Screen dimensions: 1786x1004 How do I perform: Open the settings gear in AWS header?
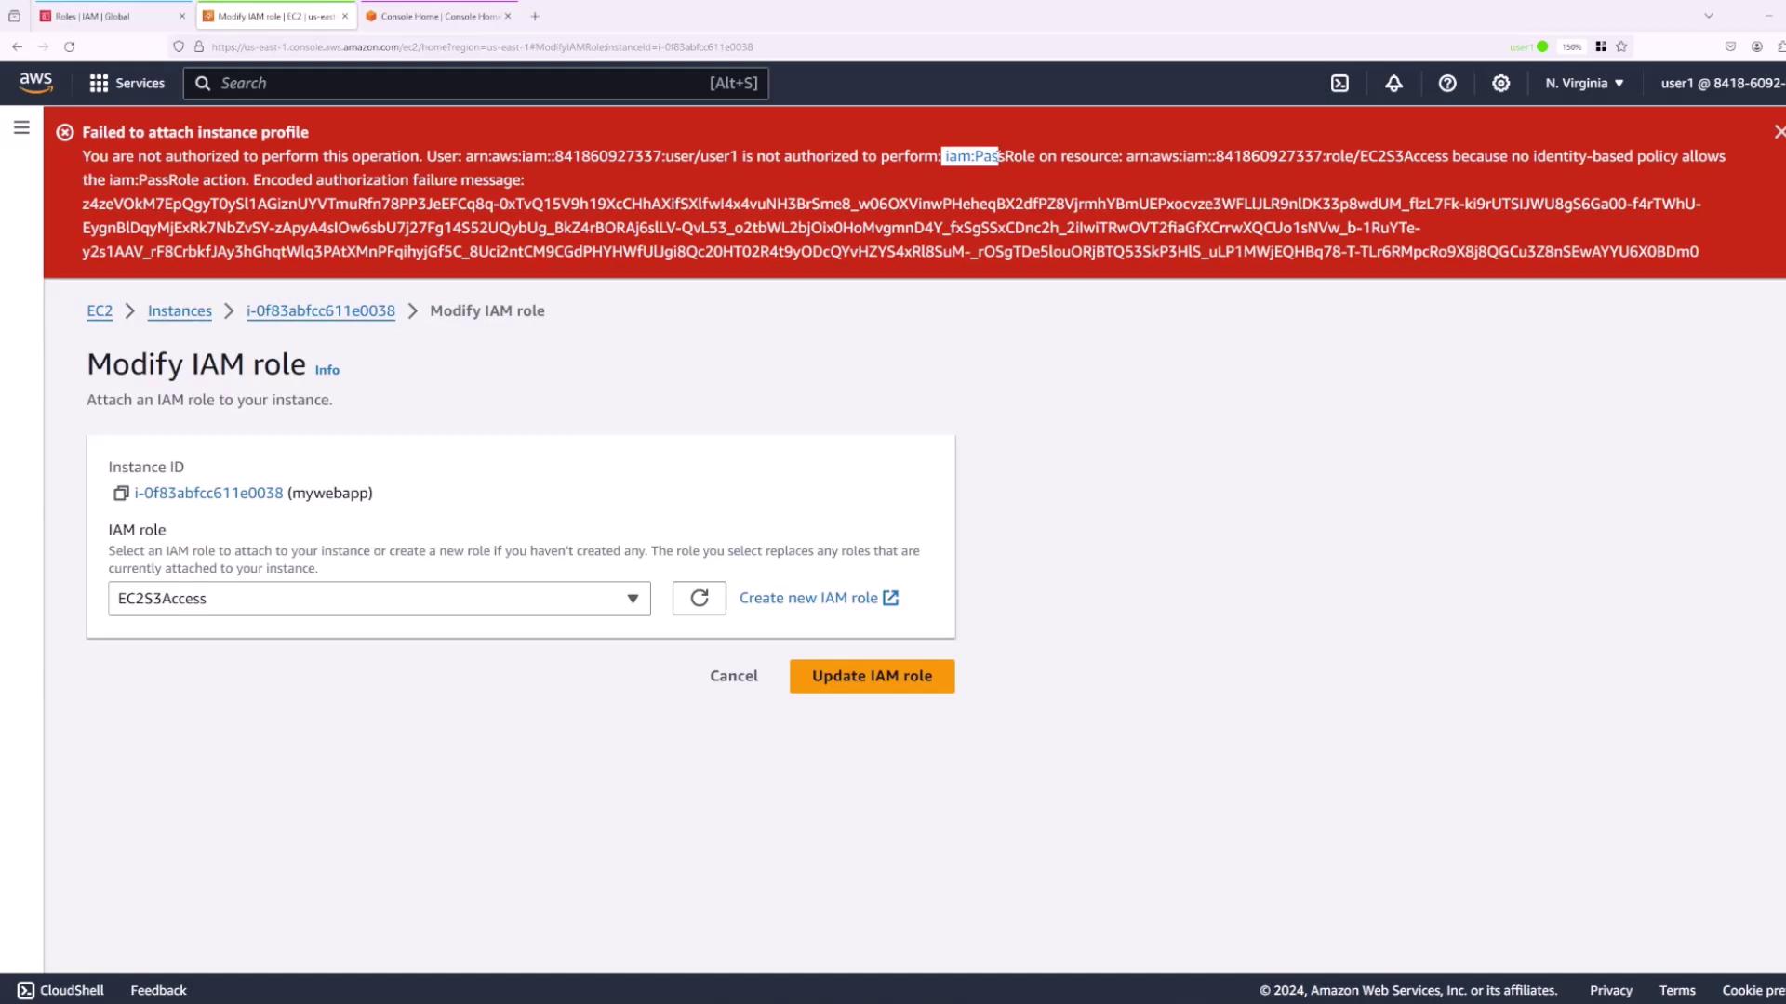click(1500, 84)
